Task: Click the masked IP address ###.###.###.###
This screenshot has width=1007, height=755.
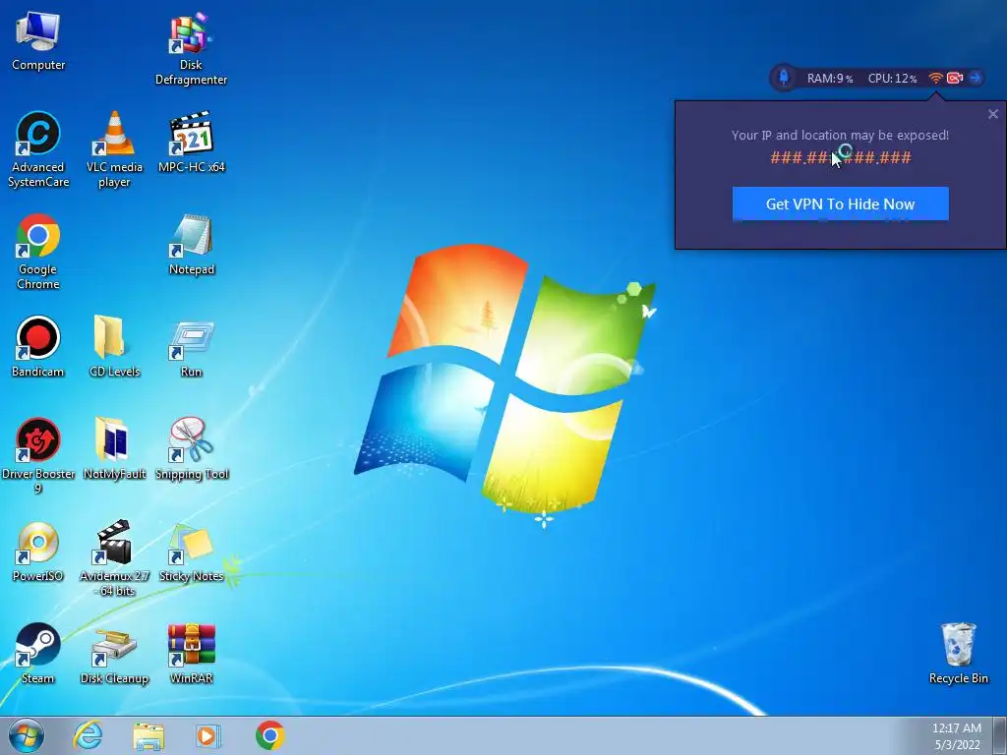Action: [x=841, y=157]
